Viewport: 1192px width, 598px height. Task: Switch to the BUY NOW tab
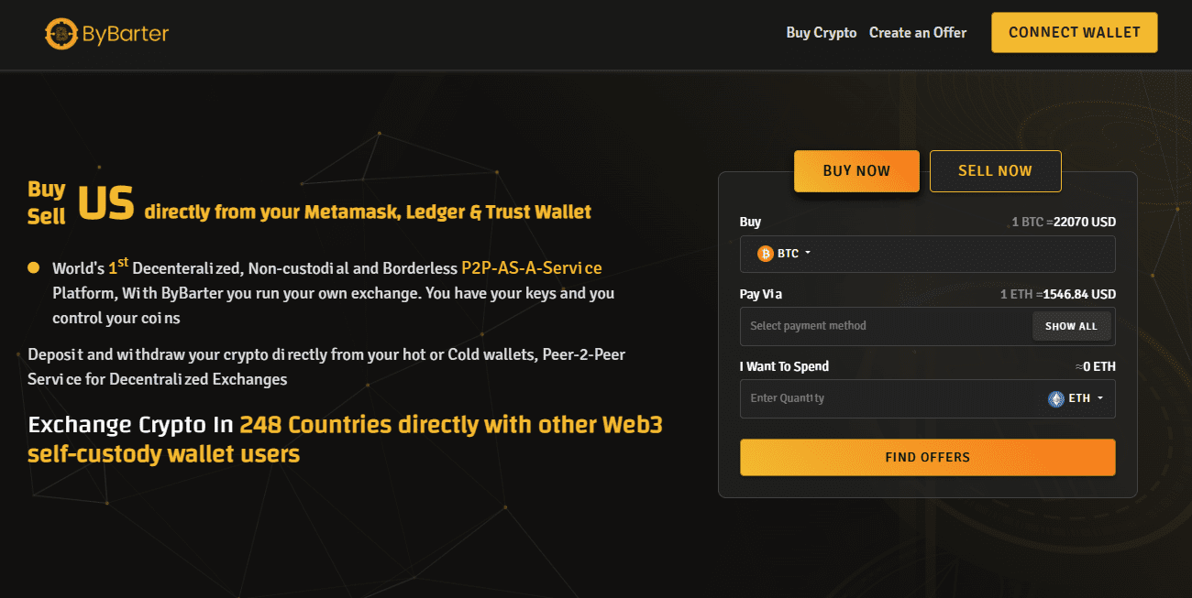pyautogui.click(x=856, y=171)
